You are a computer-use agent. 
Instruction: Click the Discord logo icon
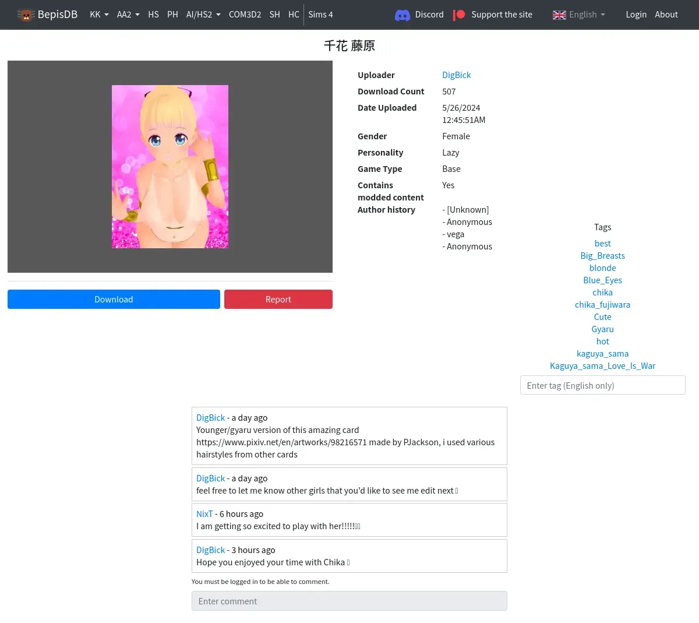[x=403, y=15]
